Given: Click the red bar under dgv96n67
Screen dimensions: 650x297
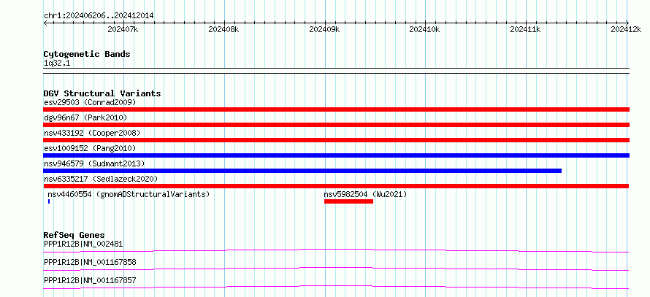Looking at the screenshot, I should coord(336,125).
